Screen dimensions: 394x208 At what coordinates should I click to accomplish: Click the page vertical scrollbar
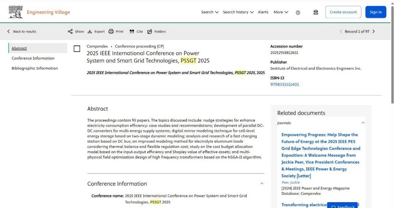[392, 54]
